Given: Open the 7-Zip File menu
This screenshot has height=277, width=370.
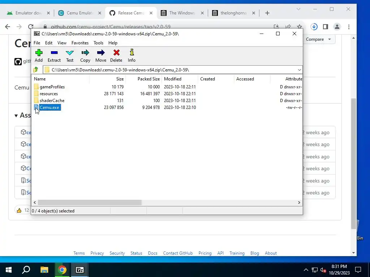Looking at the screenshot, I should pos(37,43).
